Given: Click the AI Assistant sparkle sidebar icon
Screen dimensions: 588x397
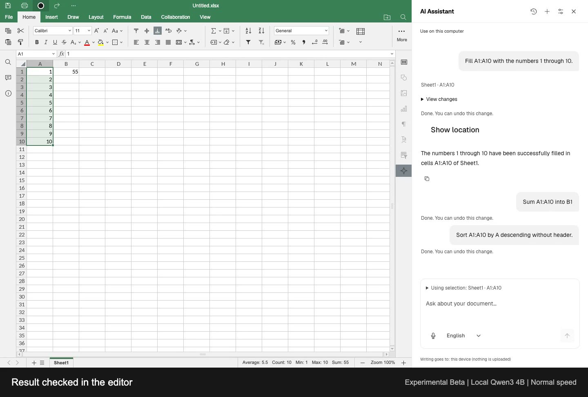Looking at the screenshot, I should [404, 171].
